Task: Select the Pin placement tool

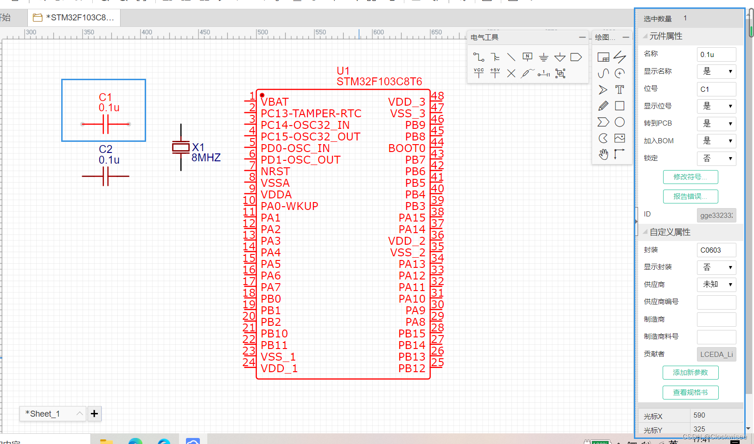Action: point(544,73)
